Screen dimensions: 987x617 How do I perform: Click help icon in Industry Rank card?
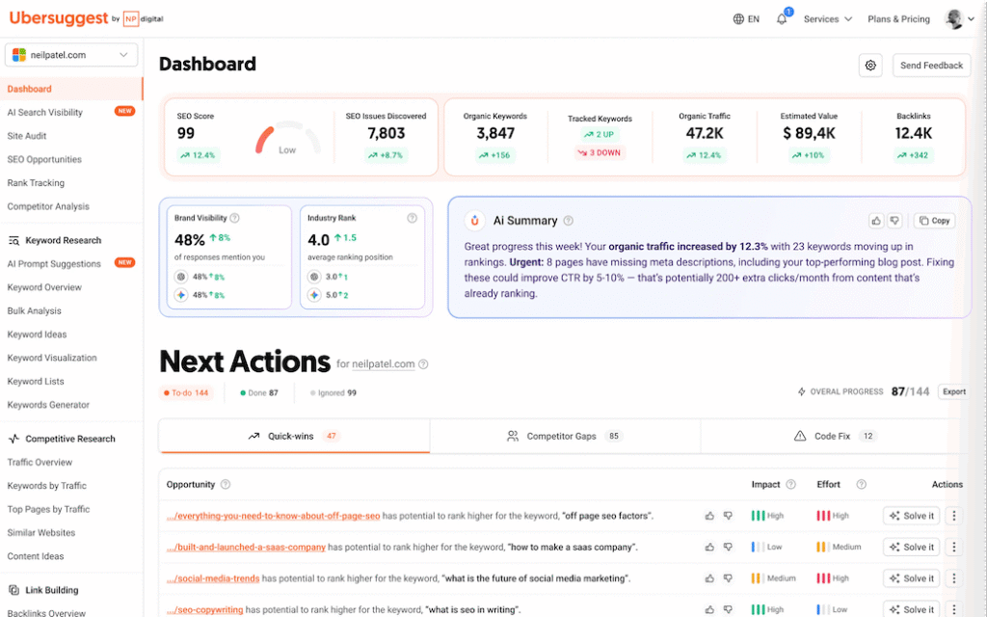click(x=412, y=218)
